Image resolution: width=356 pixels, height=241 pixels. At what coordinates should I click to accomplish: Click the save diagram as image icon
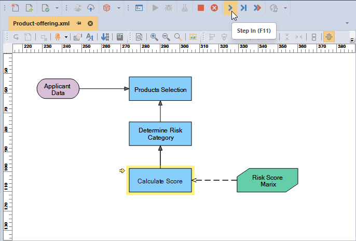pos(193,37)
